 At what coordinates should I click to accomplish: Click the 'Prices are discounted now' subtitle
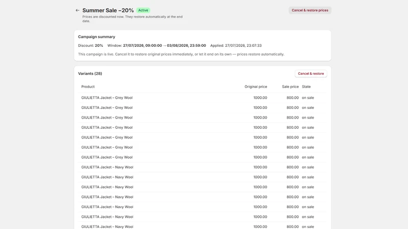pos(133,19)
